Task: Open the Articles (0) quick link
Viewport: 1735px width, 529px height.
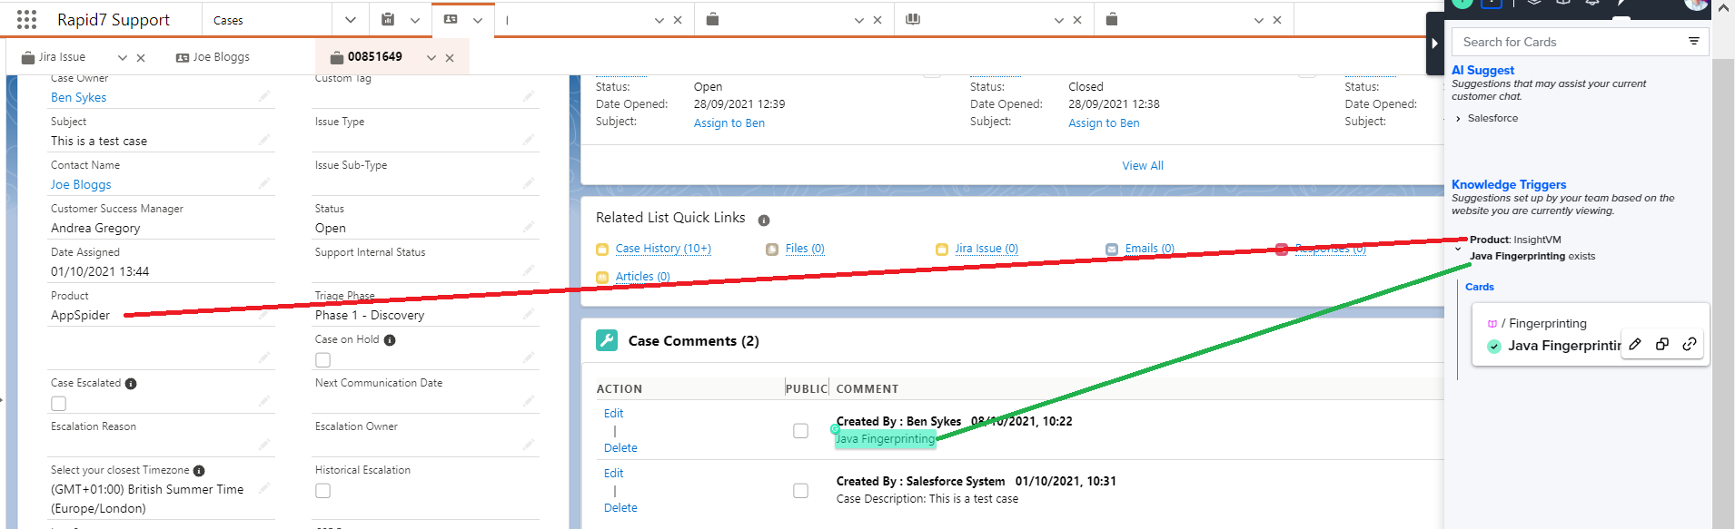Action: [x=643, y=277]
